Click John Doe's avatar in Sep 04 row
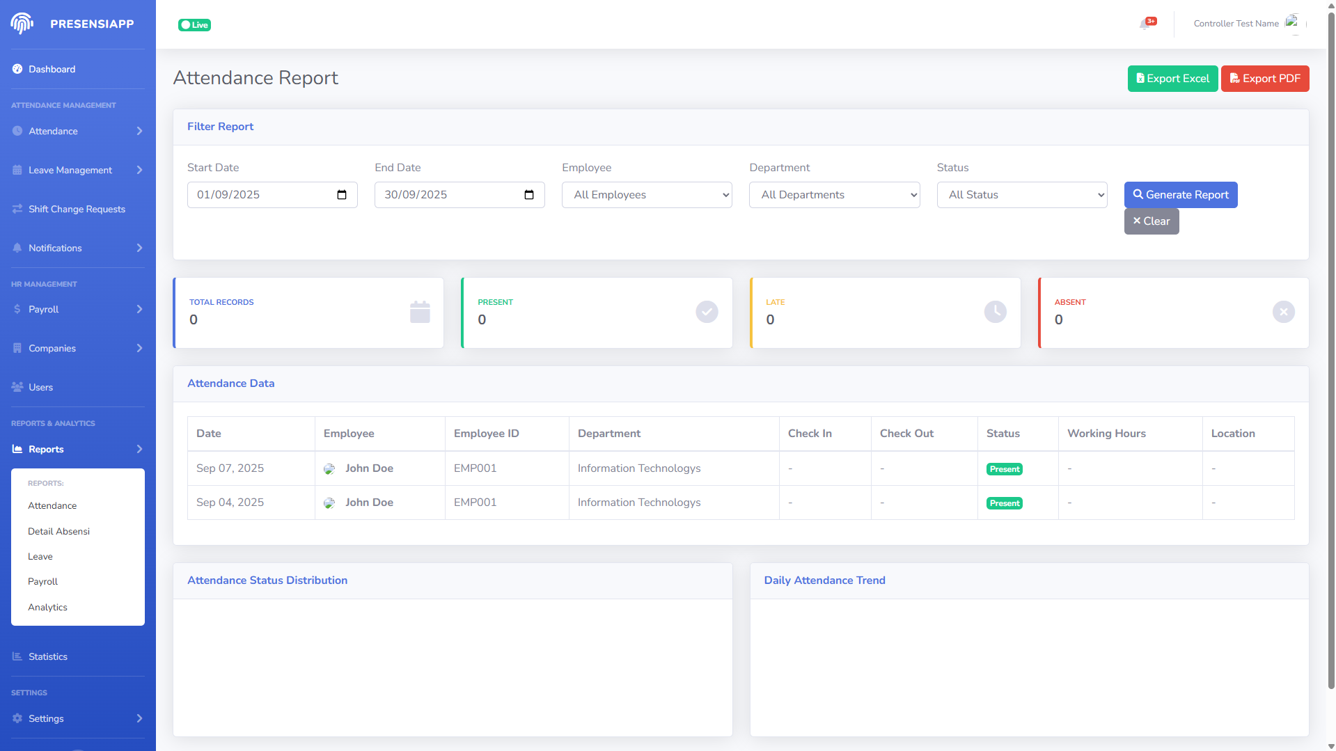This screenshot has width=1336, height=751. [x=329, y=503]
